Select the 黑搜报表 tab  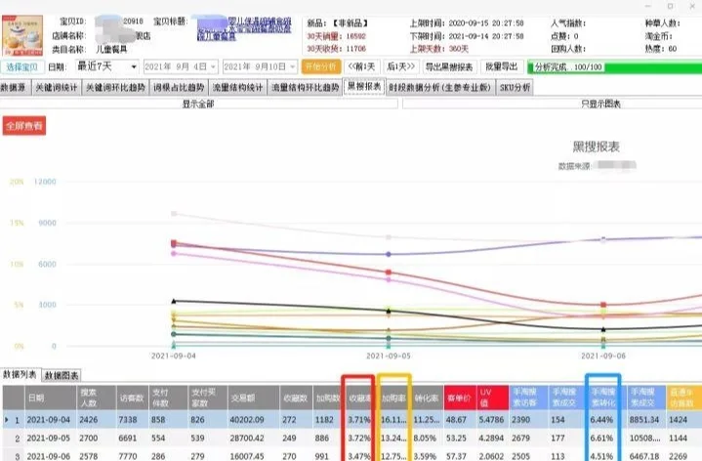[364, 86]
